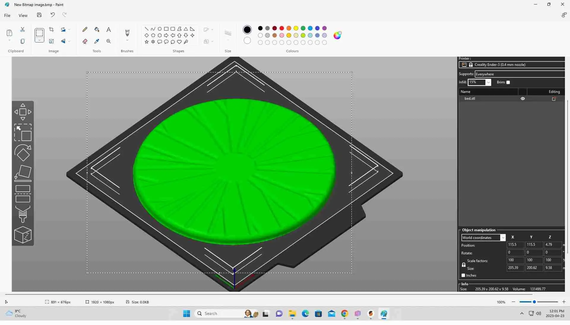Select the Colour picker tool
Screen dimensions: 570x325
tap(97, 41)
